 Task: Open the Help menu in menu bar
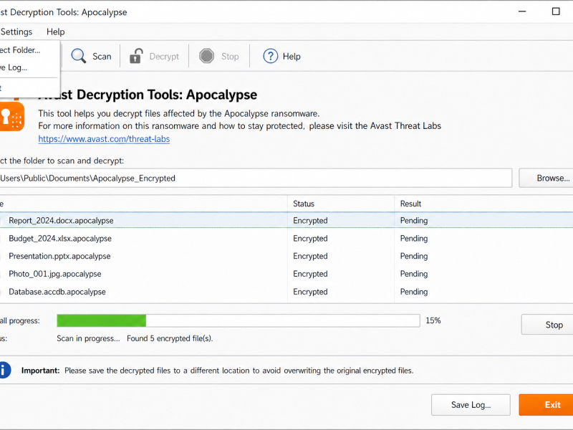[56, 32]
